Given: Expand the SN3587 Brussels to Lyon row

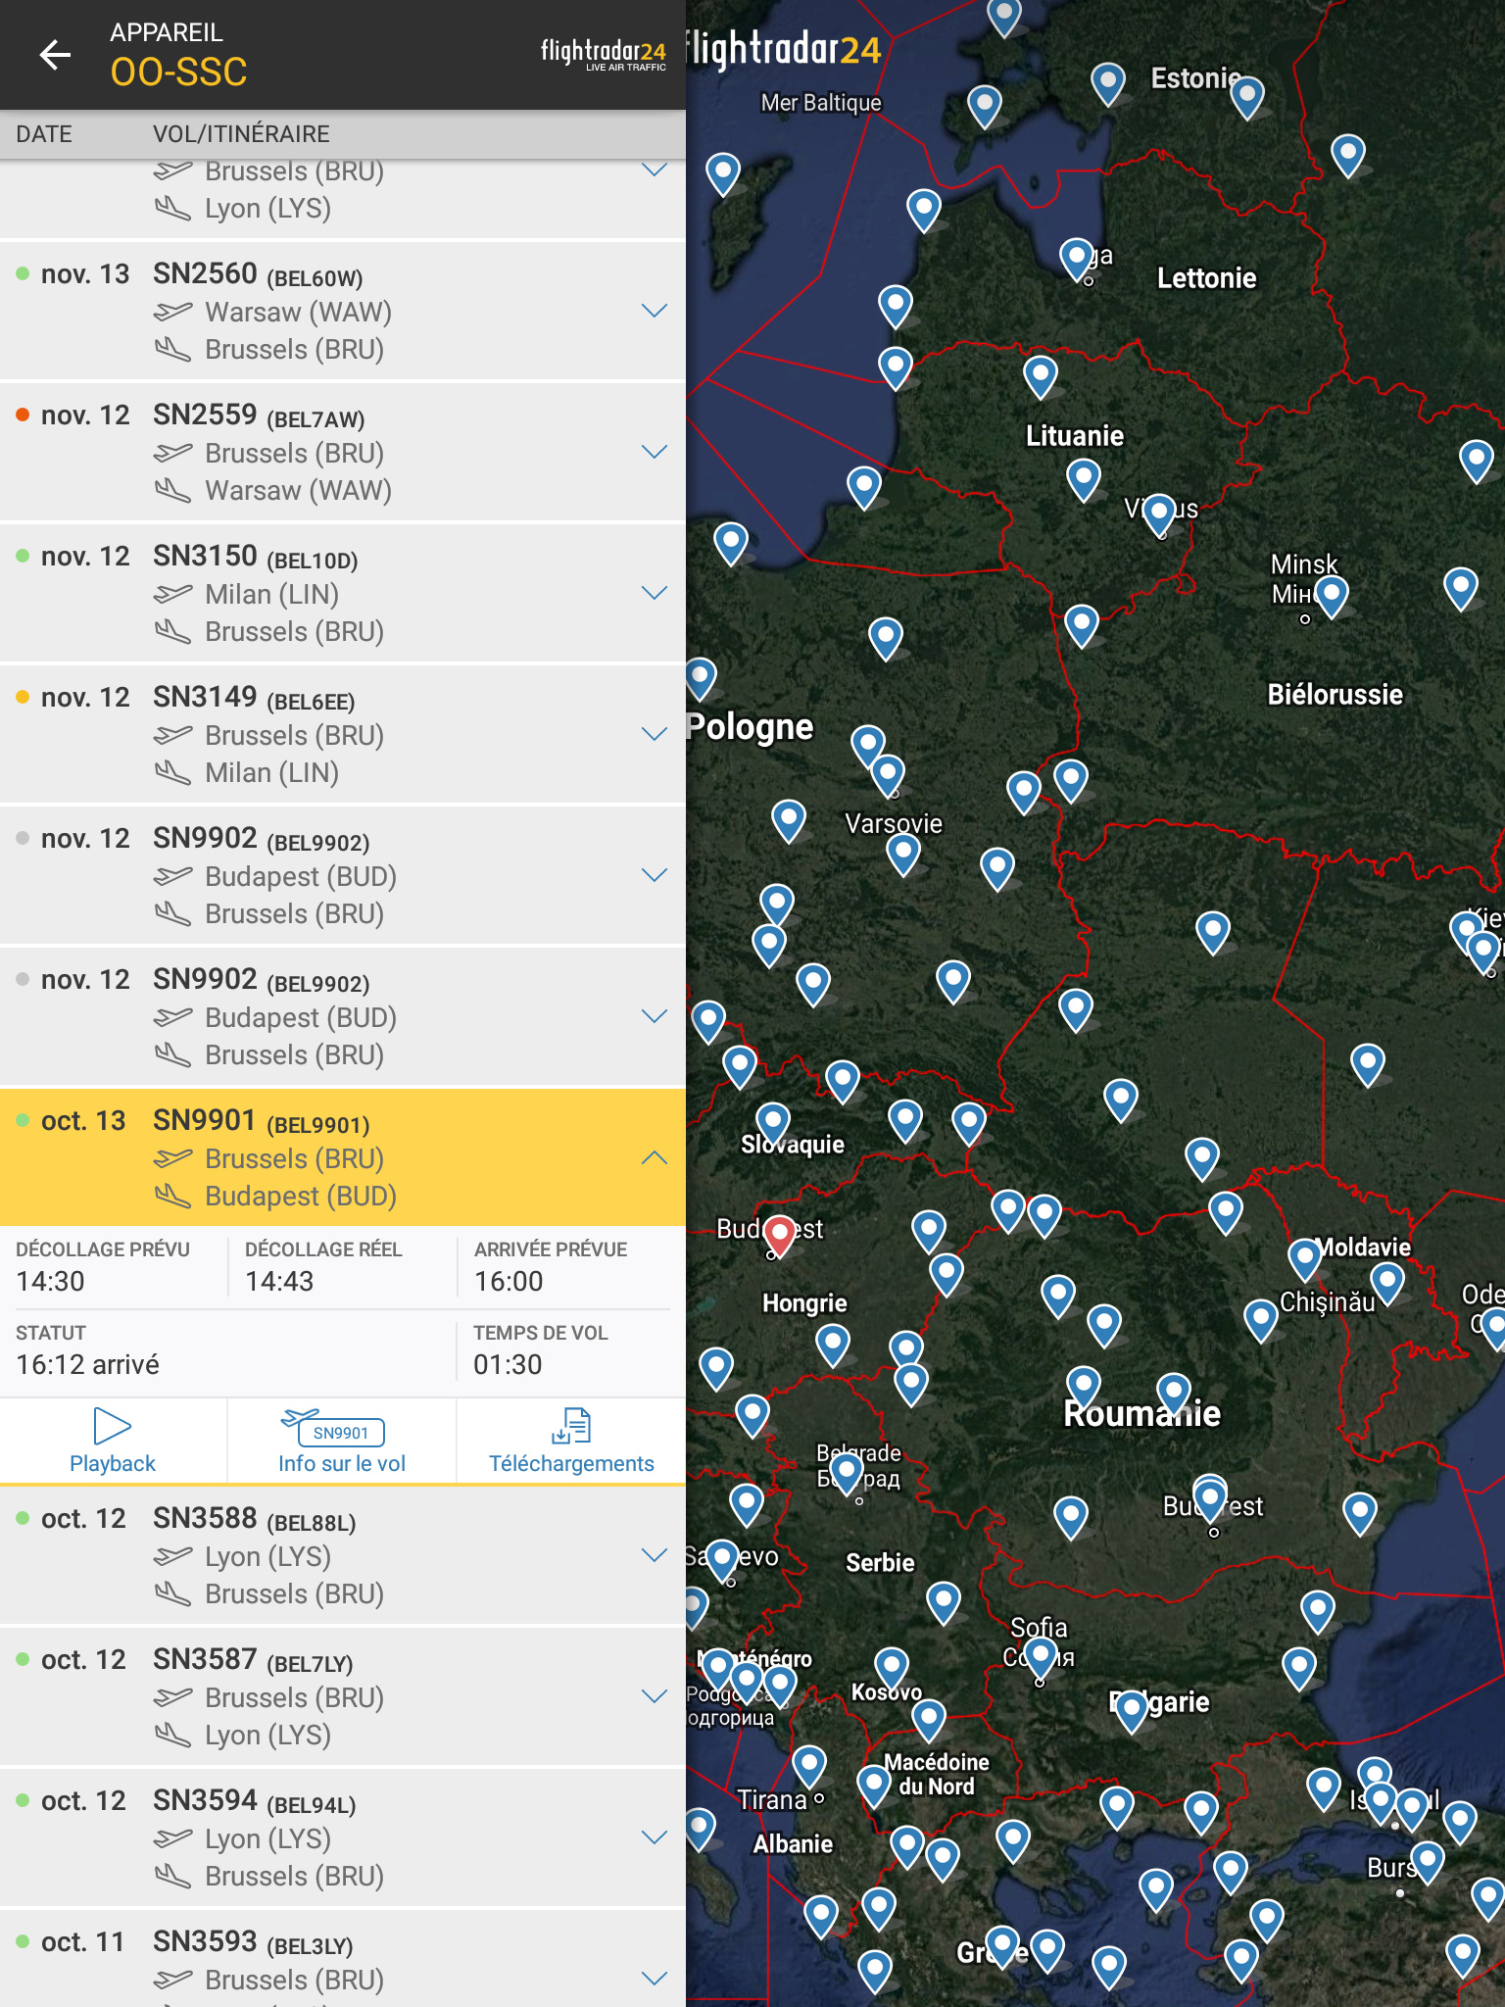Looking at the screenshot, I should pos(654,1696).
